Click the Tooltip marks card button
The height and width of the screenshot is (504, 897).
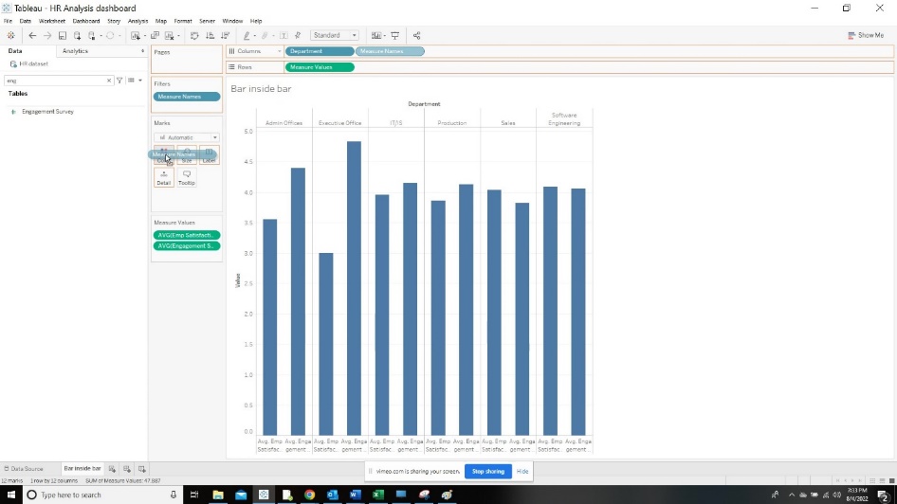coord(187,177)
